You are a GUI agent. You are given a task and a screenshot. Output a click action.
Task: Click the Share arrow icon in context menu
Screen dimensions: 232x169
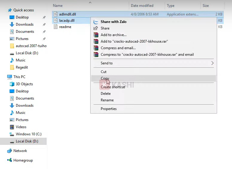tap(96, 28)
